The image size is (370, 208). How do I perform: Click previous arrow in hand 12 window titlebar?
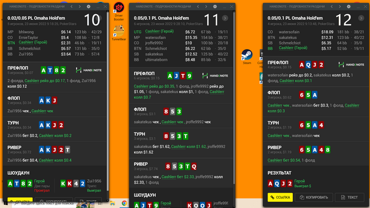(332, 6)
